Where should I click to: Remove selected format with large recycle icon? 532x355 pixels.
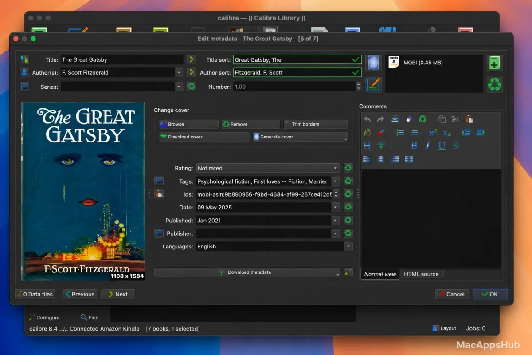tap(494, 84)
